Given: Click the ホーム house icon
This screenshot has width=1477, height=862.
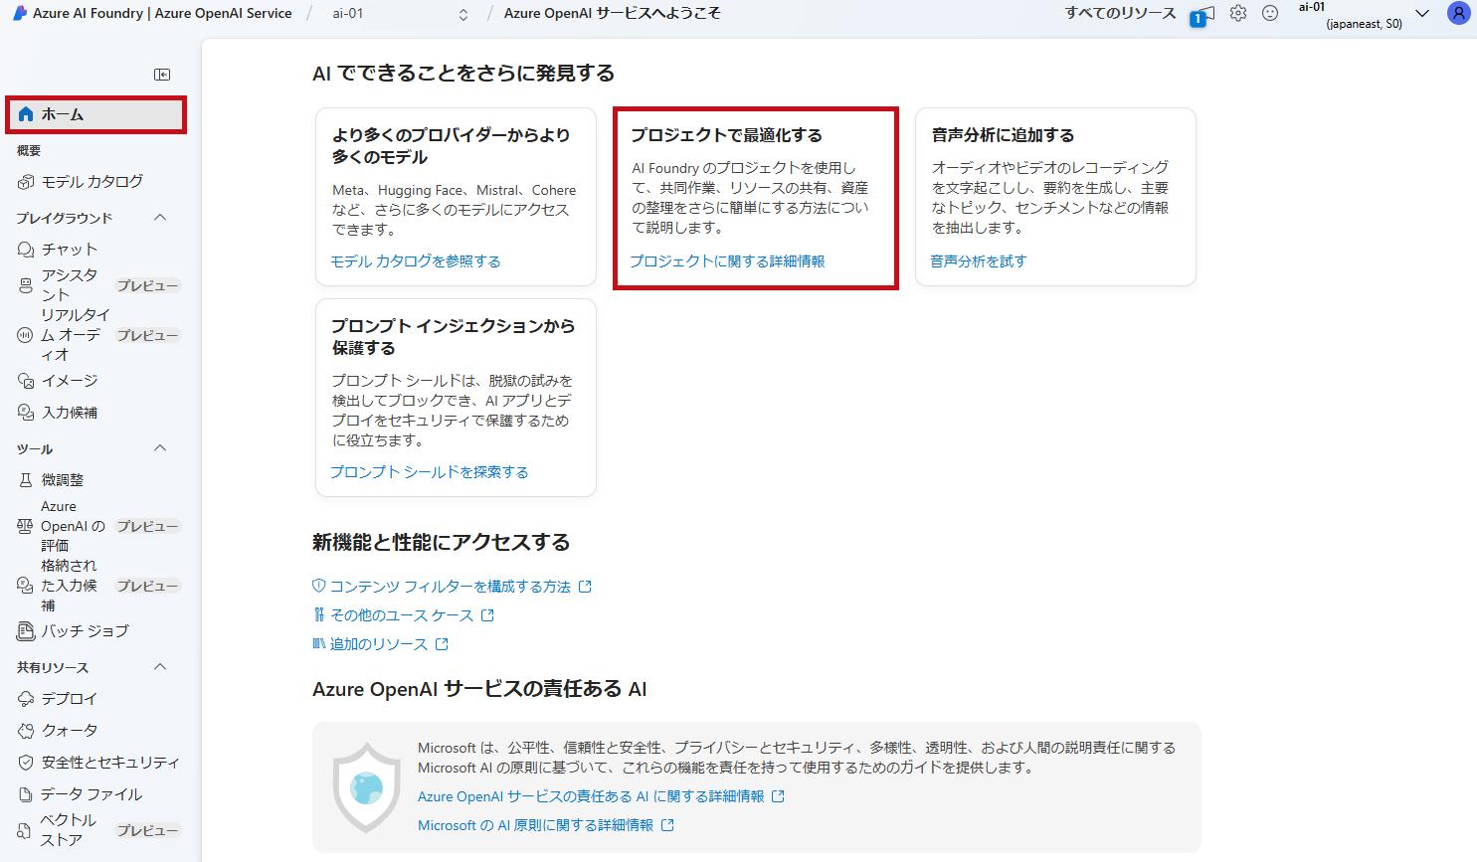Looking at the screenshot, I should click(x=26, y=114).
